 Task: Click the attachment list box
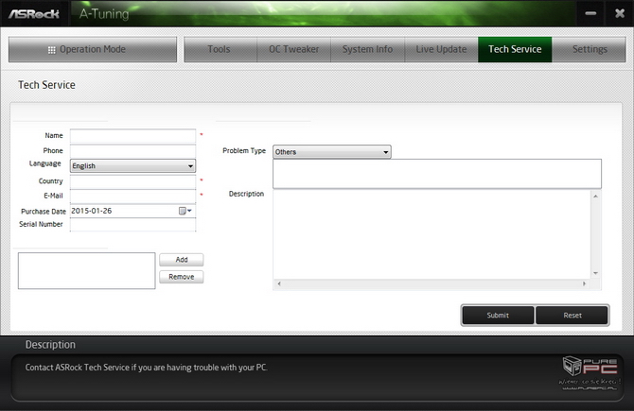pos(86,270)
